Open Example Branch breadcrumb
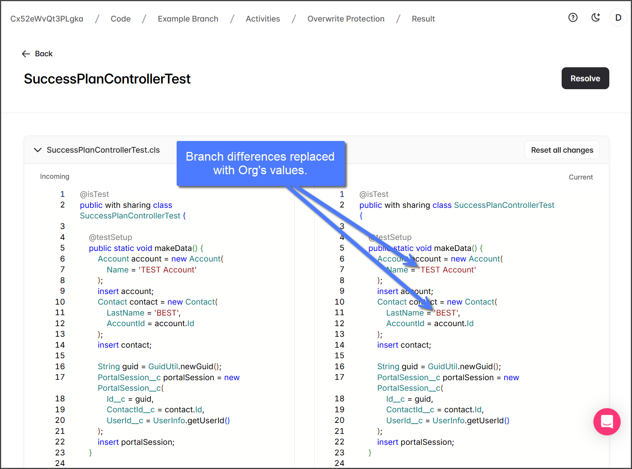This screenshot has width=632, height=469. [188, 19]
